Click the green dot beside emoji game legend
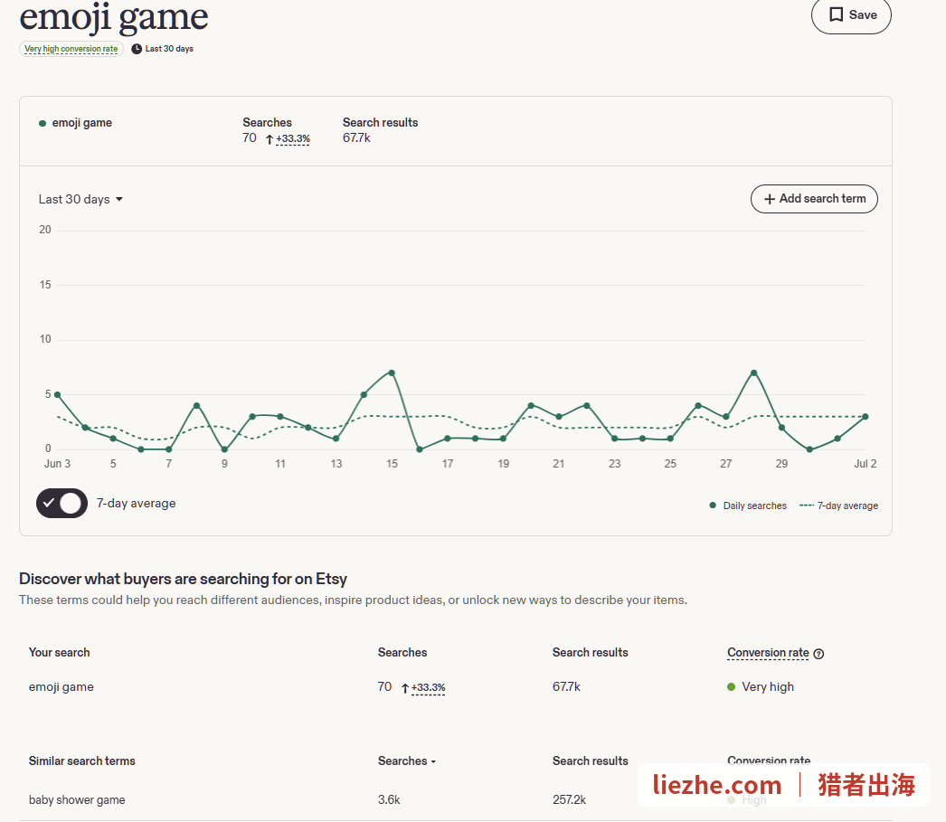This screenshot has width=946, height=822. 43,124
